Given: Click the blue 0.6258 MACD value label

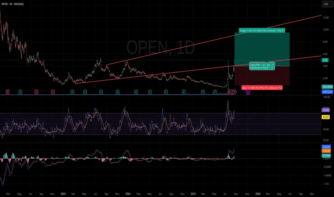Looking at the screenshot, I should tap(326, 147).
